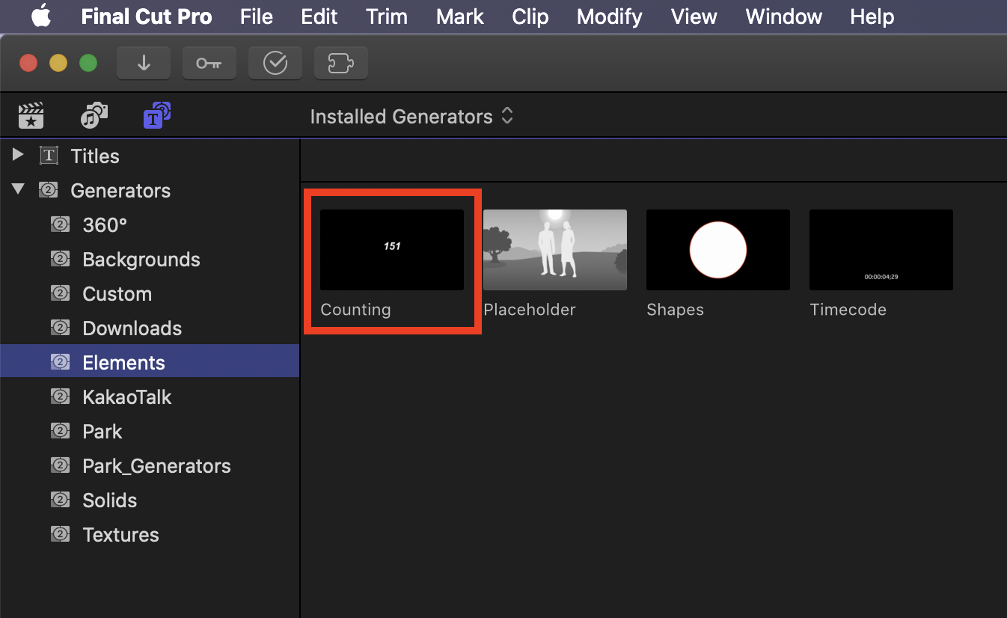Click the icon beside Solids

(61, 500)
